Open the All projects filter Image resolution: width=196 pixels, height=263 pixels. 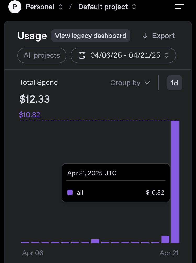pos(42,55)
